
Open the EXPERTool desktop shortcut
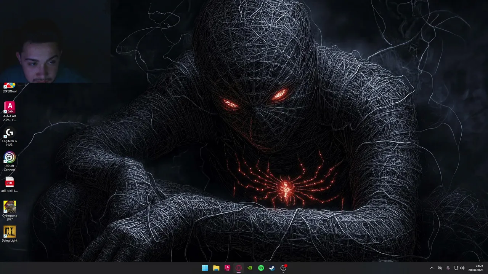[10, 88]
